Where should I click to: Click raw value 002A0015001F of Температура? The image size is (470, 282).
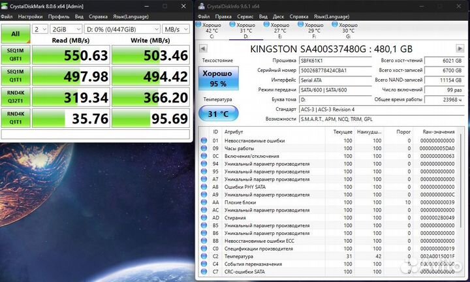pyautogui.click(x=437, y=257)
